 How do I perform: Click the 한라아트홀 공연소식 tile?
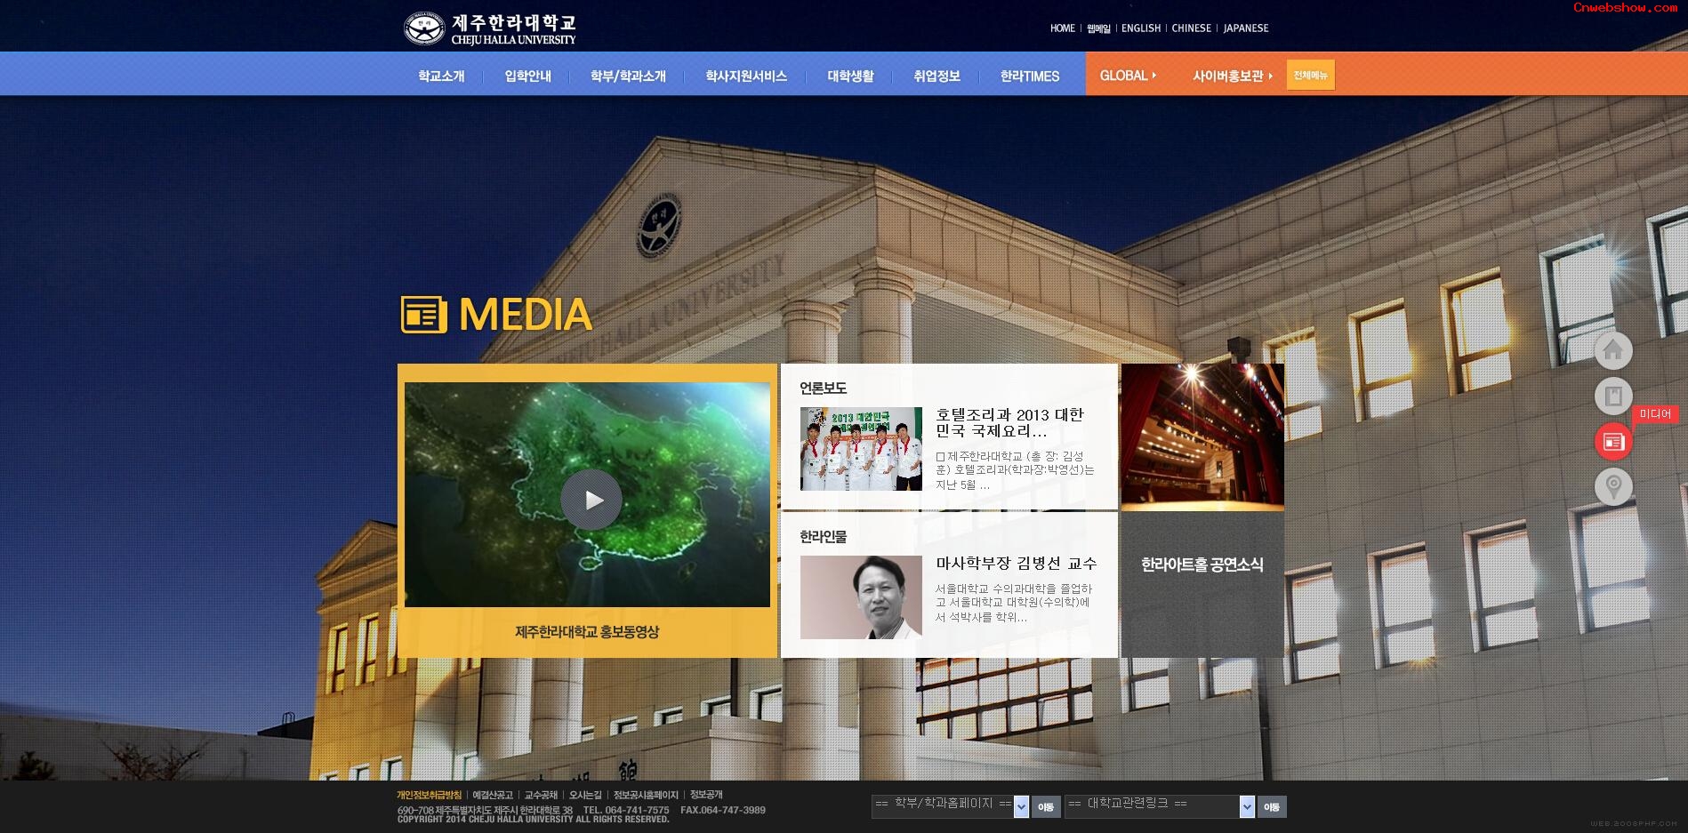(1202, 584)
